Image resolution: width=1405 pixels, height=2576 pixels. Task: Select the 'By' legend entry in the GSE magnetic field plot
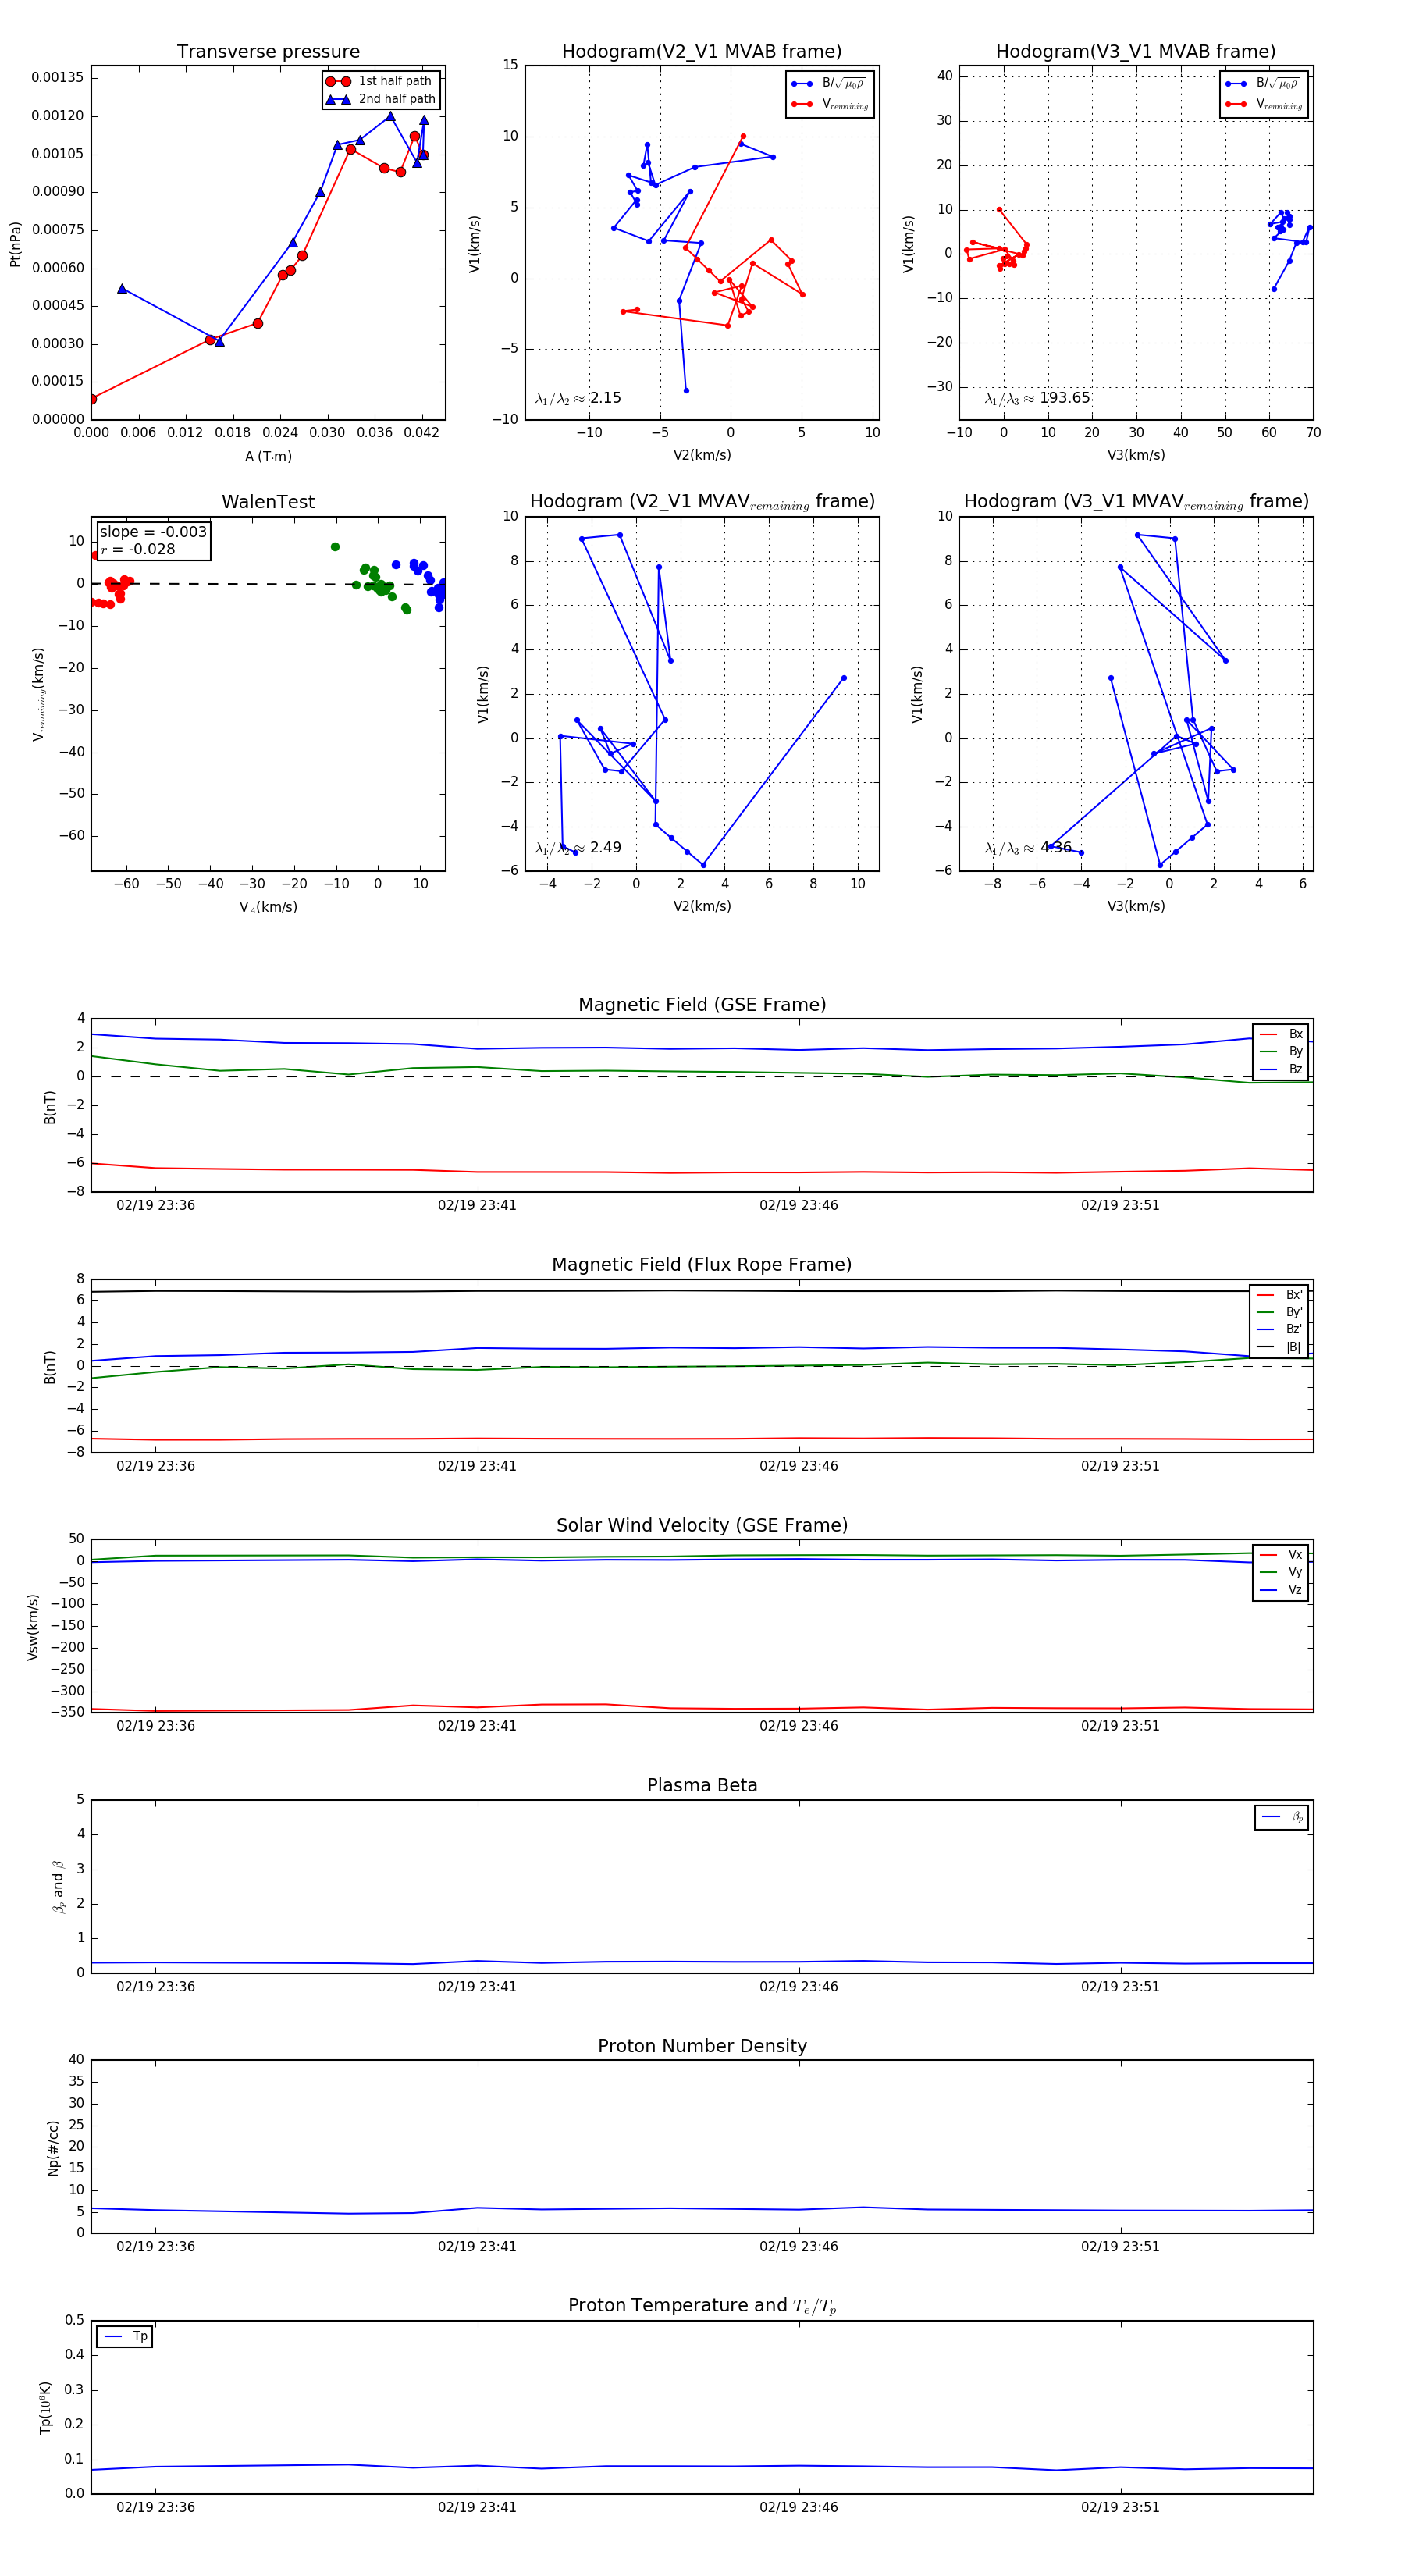(1281, 1052)
